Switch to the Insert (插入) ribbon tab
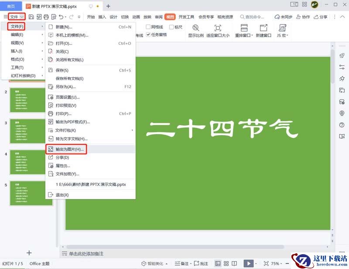349x269 pixels. tap(102, 17)
